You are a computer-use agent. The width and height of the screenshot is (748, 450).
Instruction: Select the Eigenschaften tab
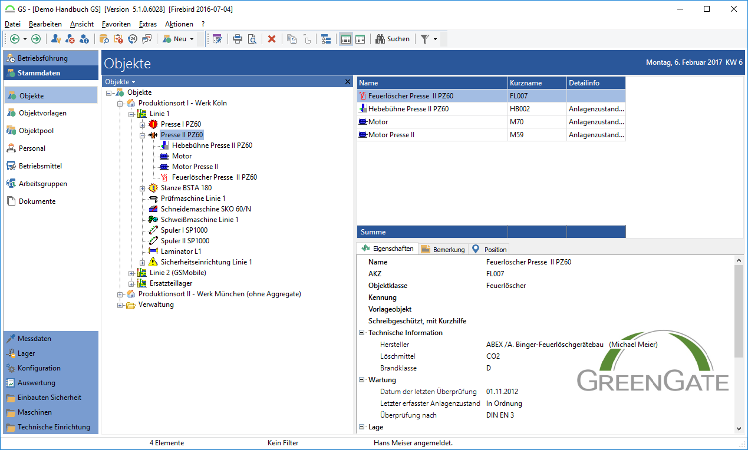(388, 249)
